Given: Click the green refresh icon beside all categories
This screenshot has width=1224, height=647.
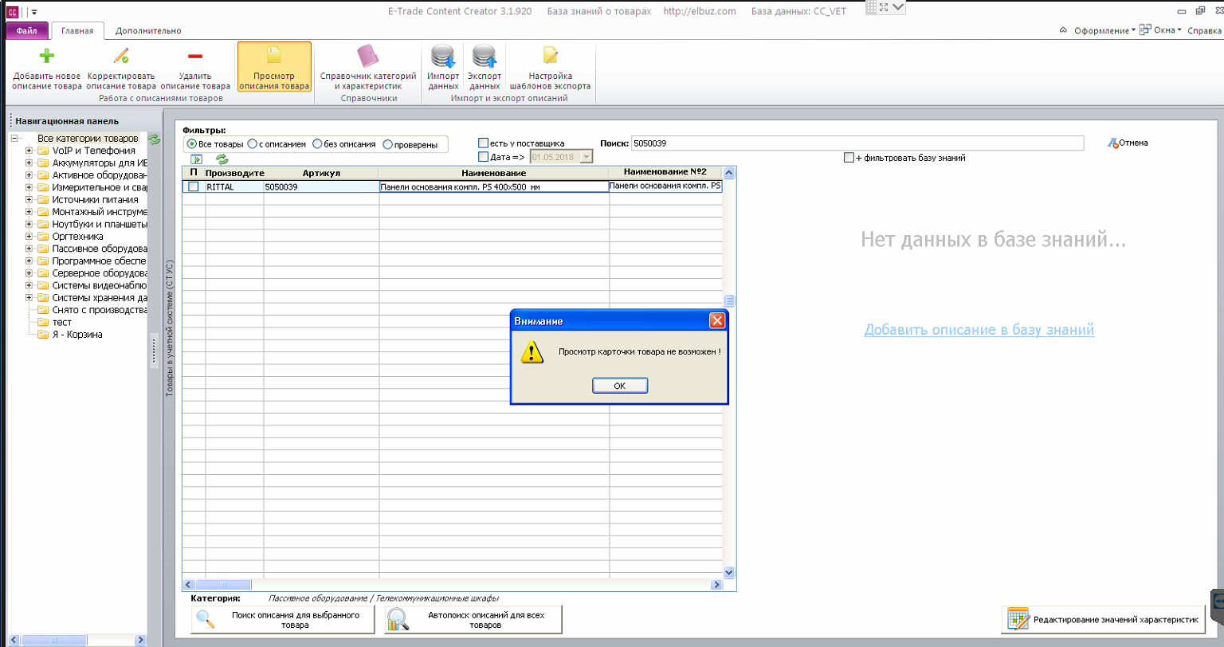Looking at the screenshot, I should click(155, 139).
